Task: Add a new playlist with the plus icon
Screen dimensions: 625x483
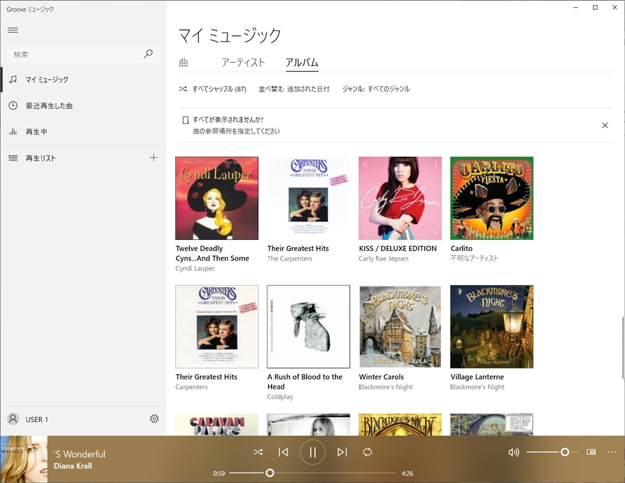Action: click(153, 158)
